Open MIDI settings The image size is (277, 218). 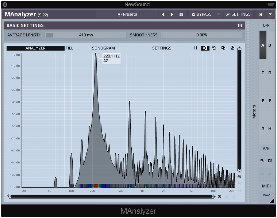click(x=266, y=186)
